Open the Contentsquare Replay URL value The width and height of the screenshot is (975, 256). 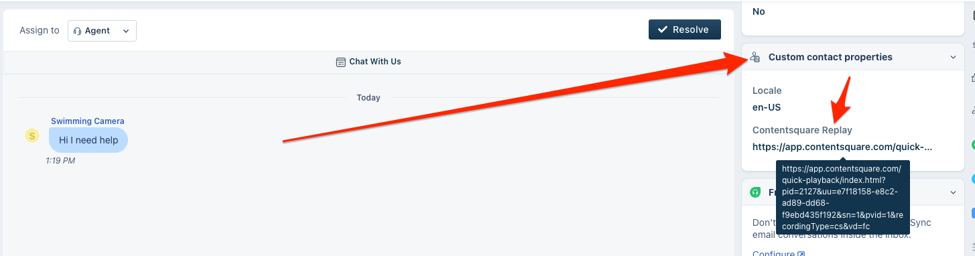[842, 147]
